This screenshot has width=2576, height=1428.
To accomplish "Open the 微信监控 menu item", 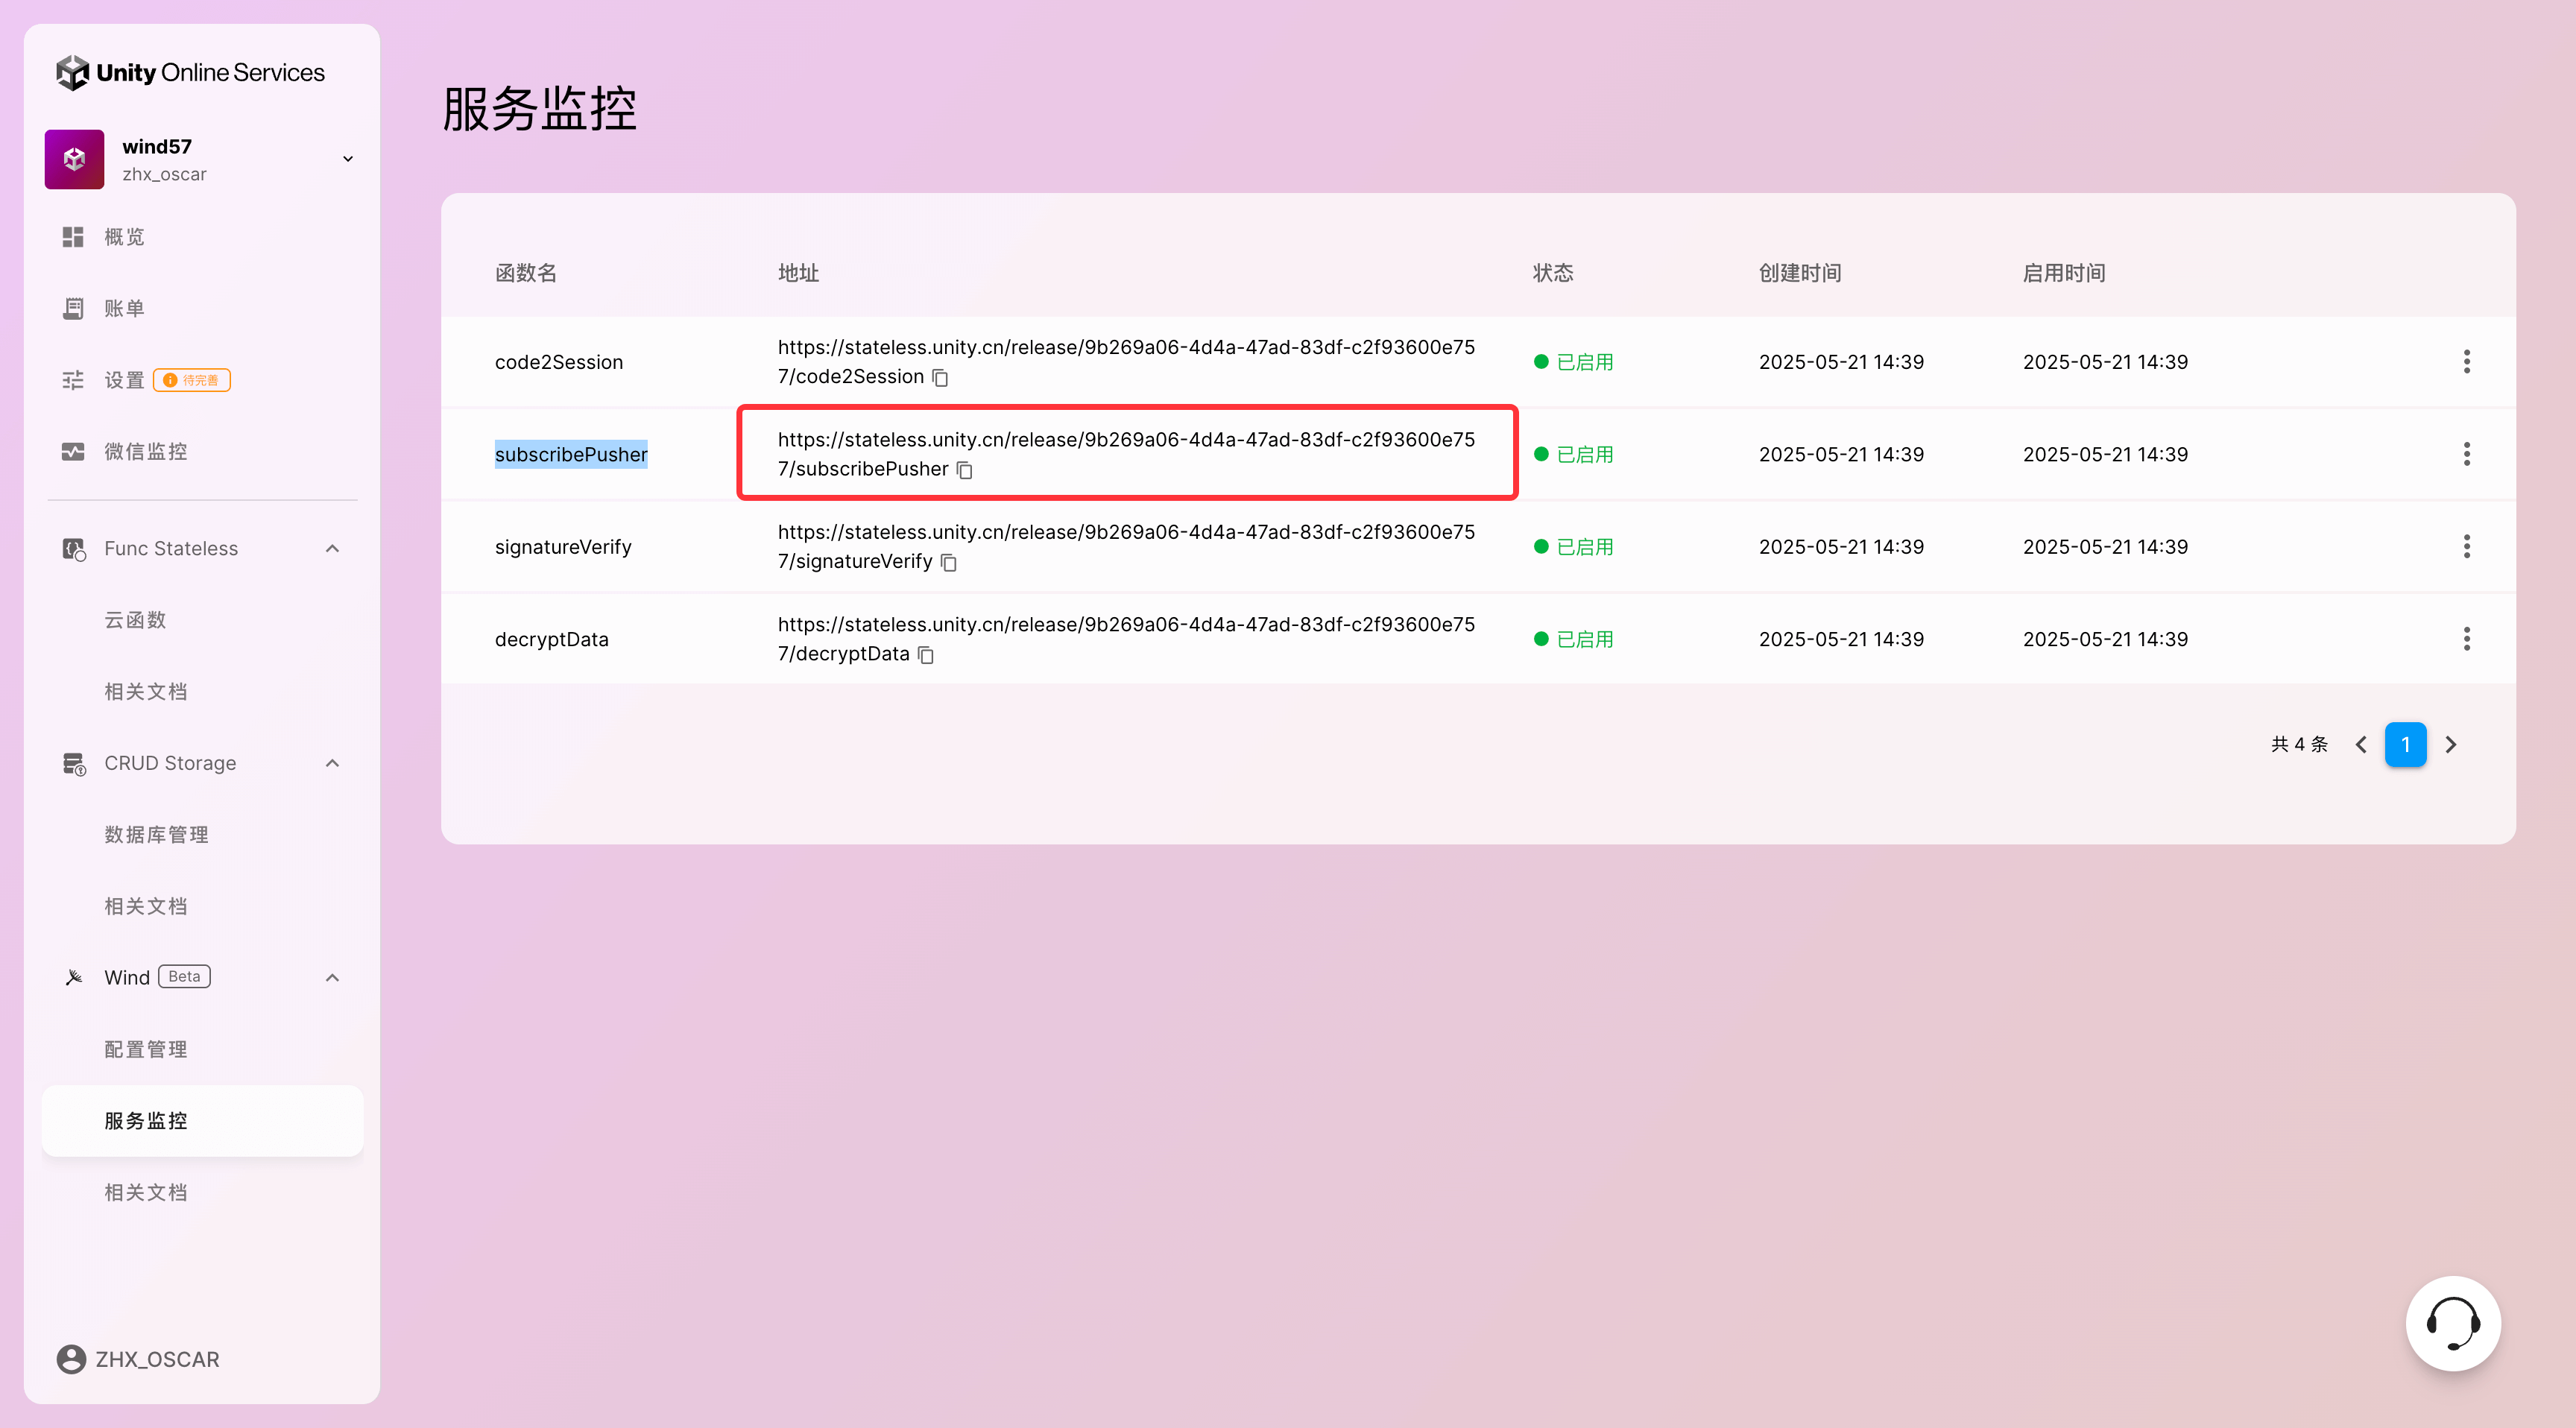I will coord(145,452).
